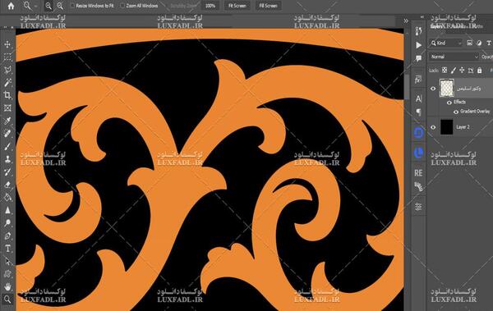Click the Fill Screen button
This screenshot has height=311, width=493.
coord(268,6)
